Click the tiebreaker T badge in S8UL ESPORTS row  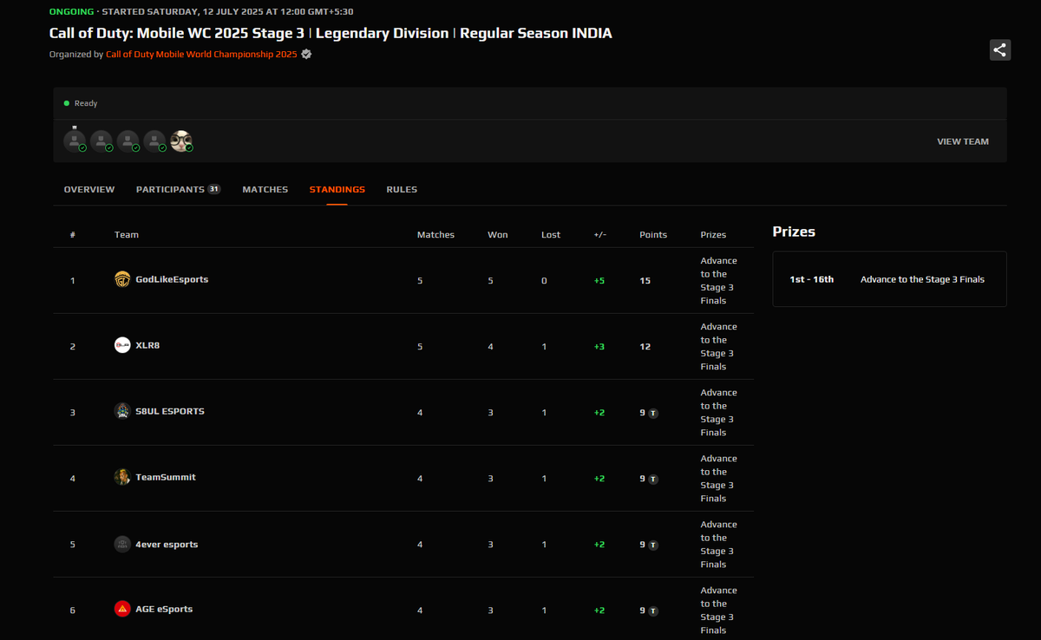pyautogui.click(x=653, y=414)
